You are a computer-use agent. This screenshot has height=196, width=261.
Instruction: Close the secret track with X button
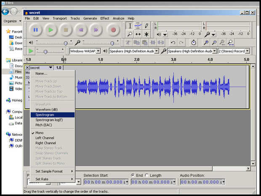(27, 67)
